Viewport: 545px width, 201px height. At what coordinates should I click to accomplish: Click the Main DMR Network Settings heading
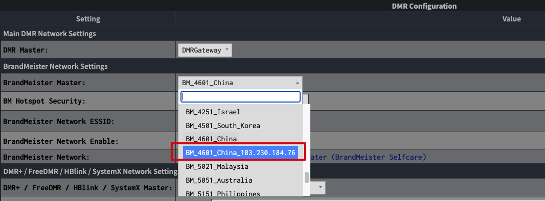[50, 34]
